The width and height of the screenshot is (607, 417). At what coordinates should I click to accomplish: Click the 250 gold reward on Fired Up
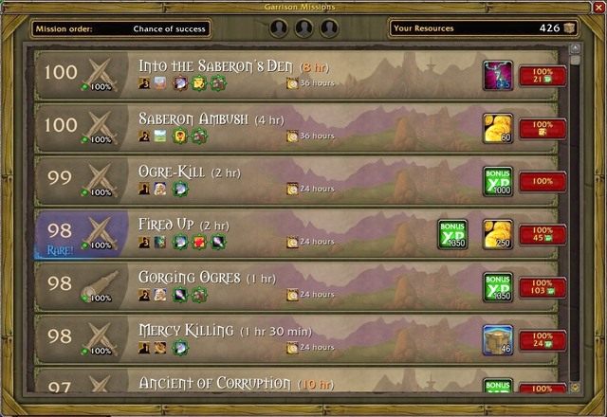coord(498,234)
